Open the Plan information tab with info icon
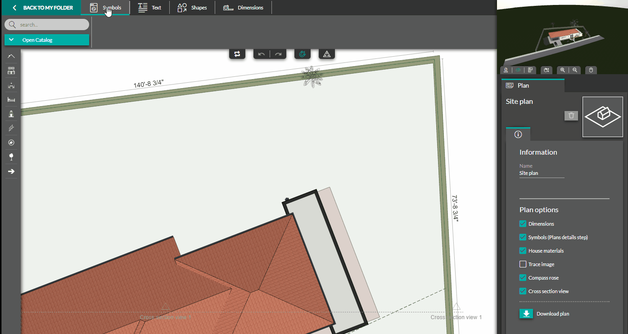628x334 pixels. coord(518,134)
